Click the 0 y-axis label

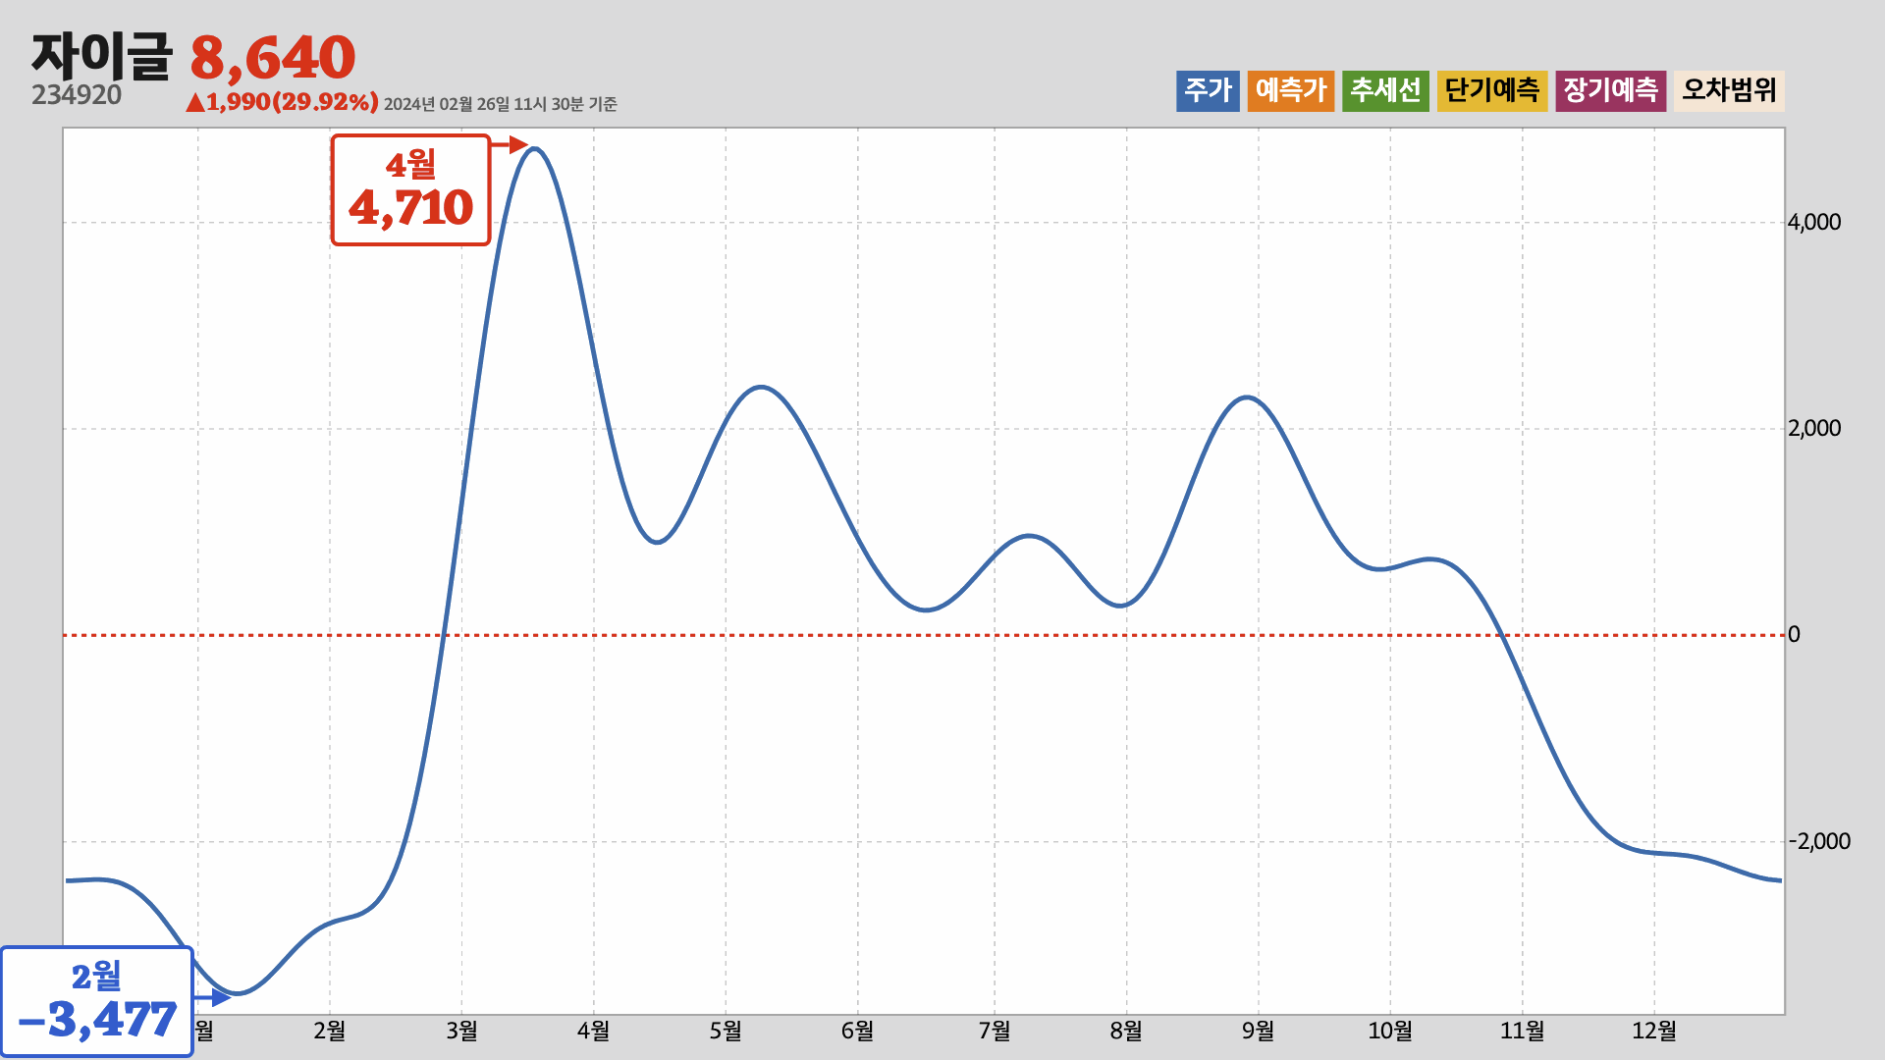(x=1794, y=634)
